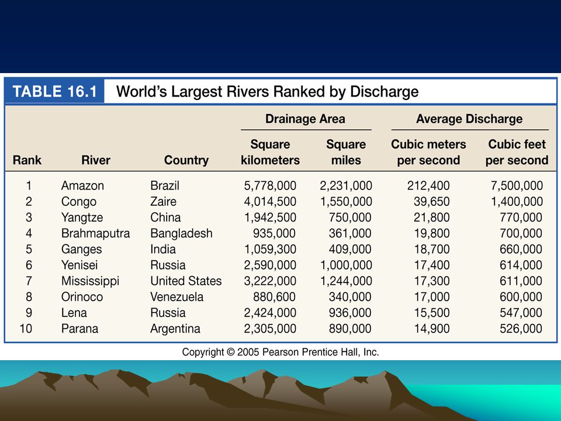Select the 'Zaire' country cell
The height and width of the screenshot is (421, 561).
164,202
